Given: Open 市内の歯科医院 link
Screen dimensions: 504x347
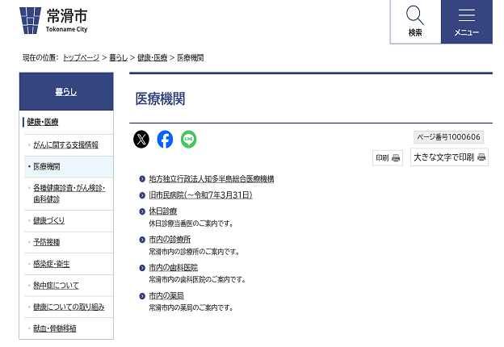Looking at the screenshot, I should [173, 268].
